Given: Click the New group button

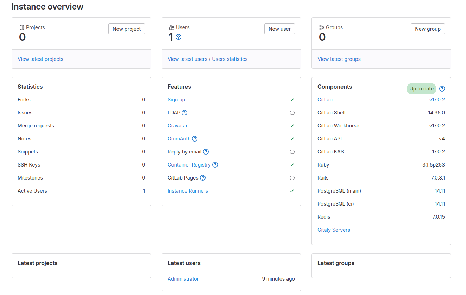Looking at the screenshot, I should tap(428, 29).
